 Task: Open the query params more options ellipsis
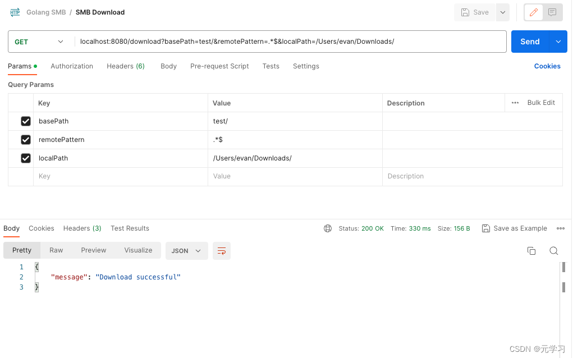(x=515, y=103)
